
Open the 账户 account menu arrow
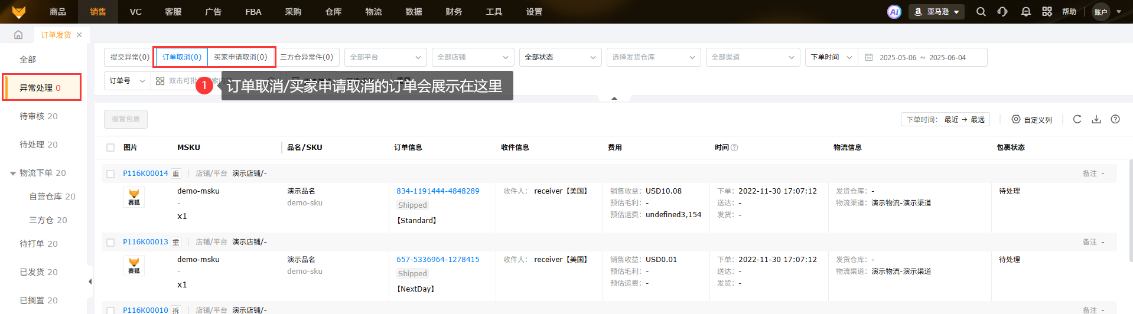tap(1118, 12)
